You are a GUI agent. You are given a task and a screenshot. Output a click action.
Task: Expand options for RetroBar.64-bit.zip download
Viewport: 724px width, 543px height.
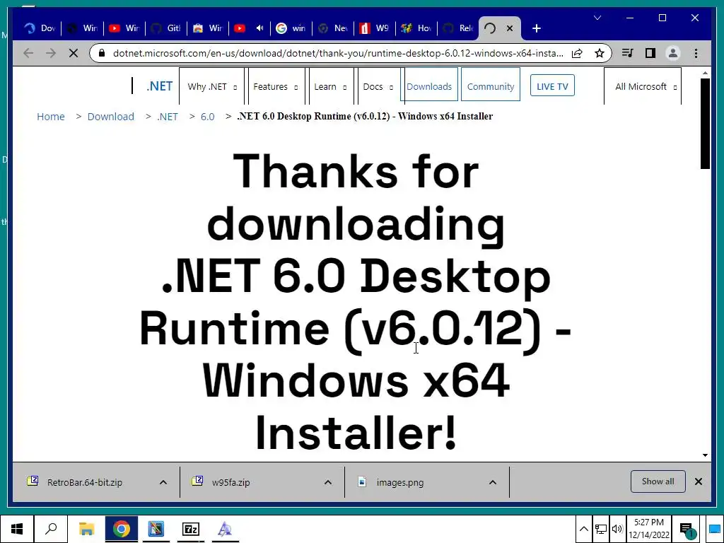[163, 482]
